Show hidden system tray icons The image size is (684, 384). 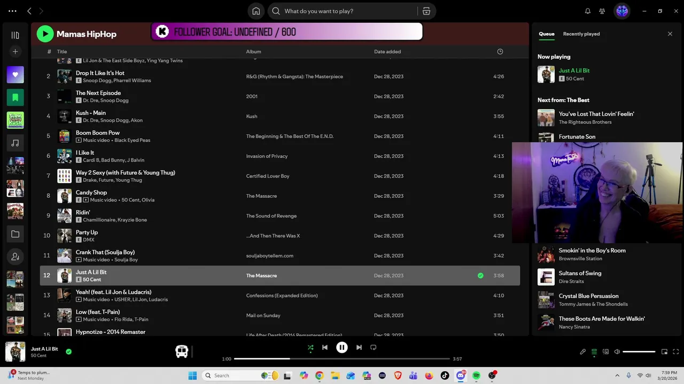[x=617, y=375]
